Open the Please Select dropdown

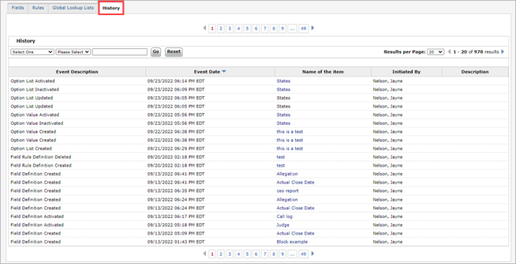point(73,52)
